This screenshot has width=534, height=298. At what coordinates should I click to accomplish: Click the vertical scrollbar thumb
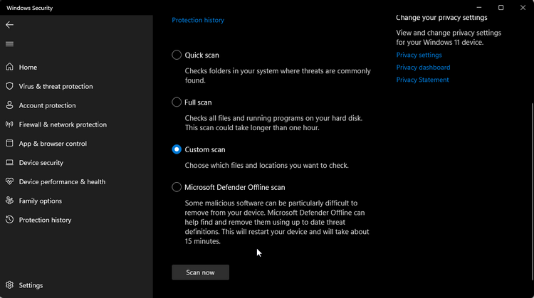point(532,191)
